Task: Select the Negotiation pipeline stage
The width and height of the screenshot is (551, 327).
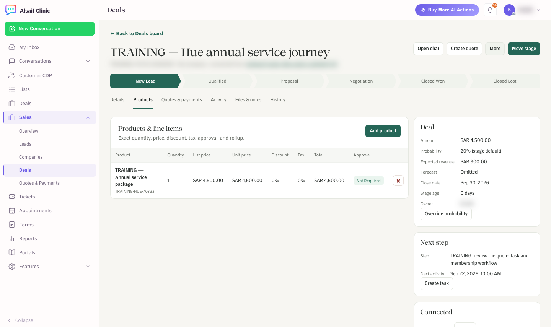Action: coord(361,81)
